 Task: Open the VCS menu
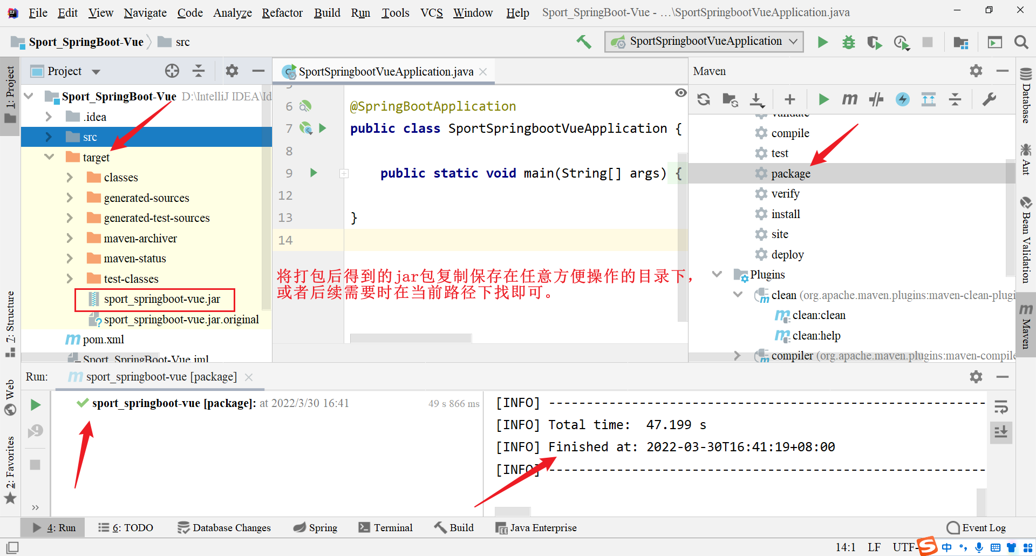(x=432, y=12)
